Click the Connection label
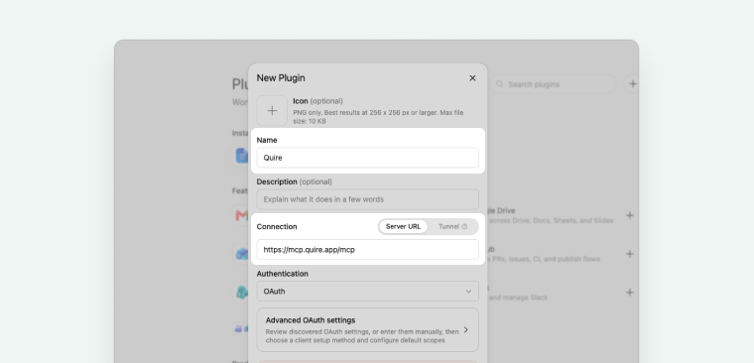754x363 pixels. [277, 226]
